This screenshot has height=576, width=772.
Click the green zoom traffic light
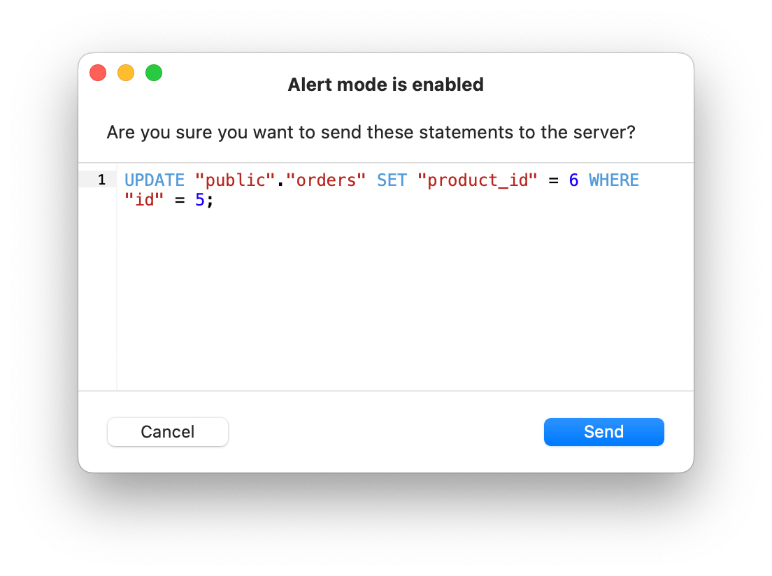coord(154,73)
